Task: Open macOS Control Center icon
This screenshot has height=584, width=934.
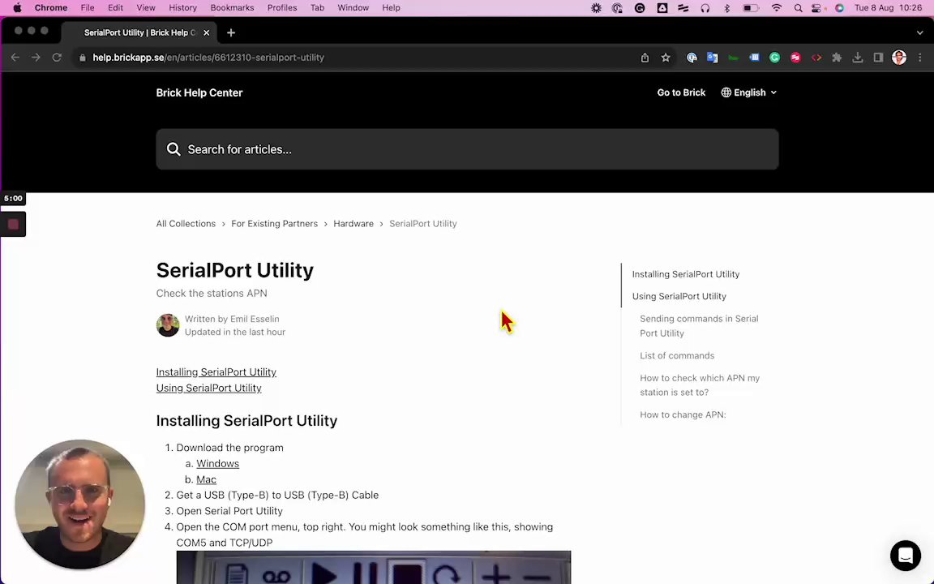Action: [816, 8]
